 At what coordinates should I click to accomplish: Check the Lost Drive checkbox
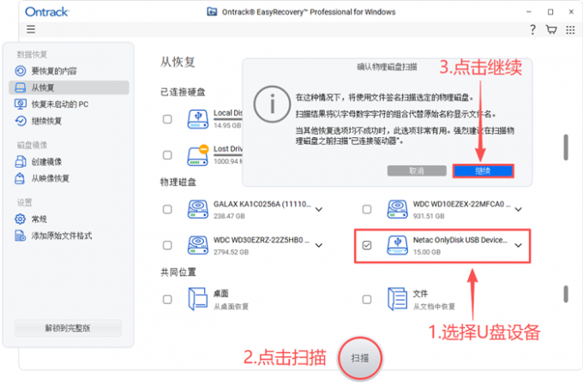(167, 155)
